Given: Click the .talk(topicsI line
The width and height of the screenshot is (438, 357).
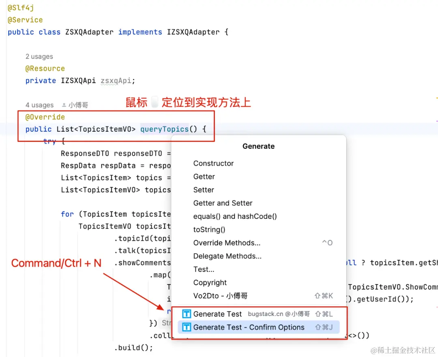Looking at the screenshot, I should (142, 251).
